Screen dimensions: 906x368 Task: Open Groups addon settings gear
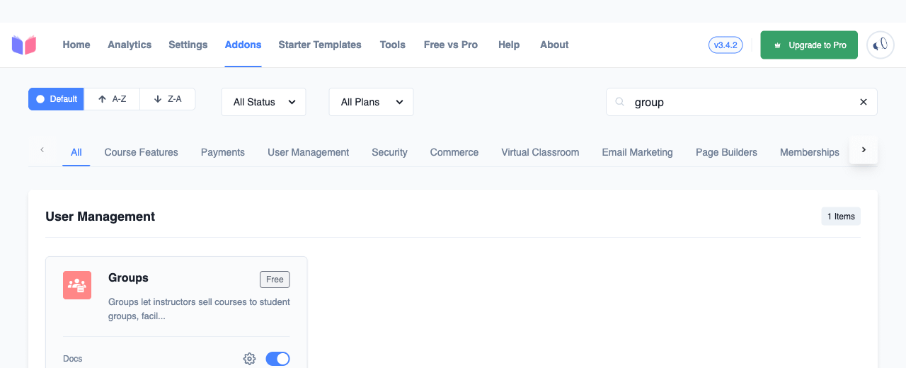249,359
